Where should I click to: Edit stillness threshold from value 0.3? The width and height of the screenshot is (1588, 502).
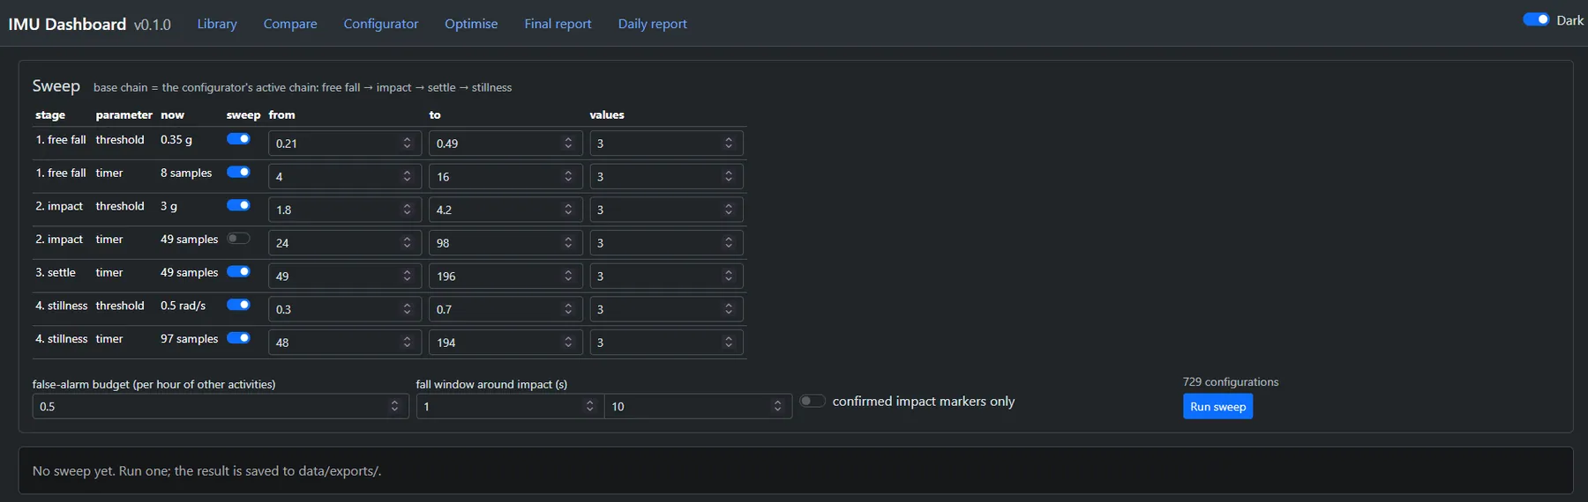coord(343,309)
